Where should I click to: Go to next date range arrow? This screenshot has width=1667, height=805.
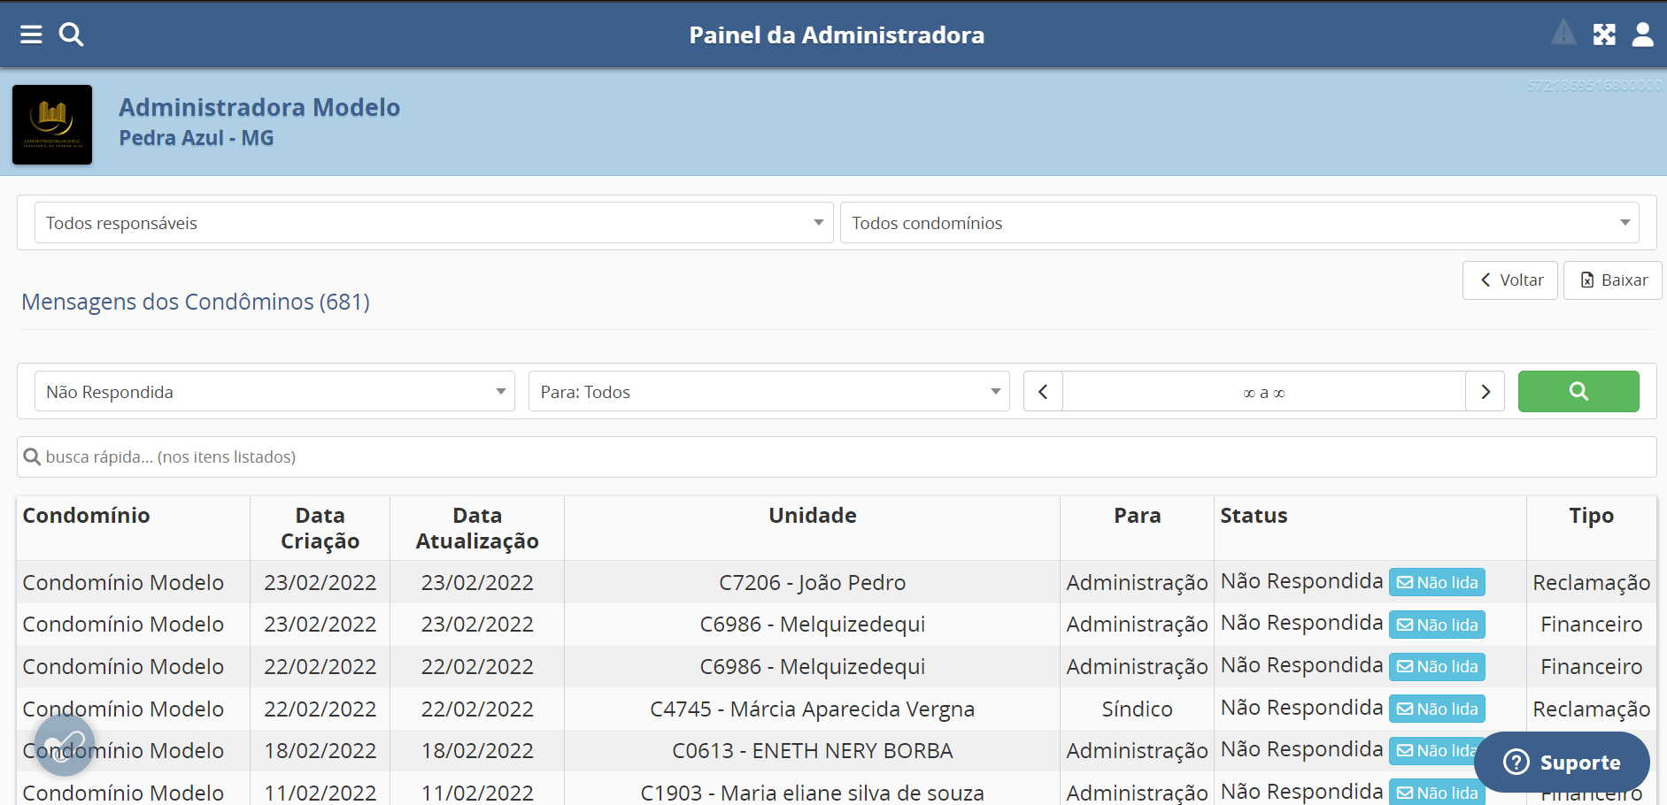[x=1485, y=392]
